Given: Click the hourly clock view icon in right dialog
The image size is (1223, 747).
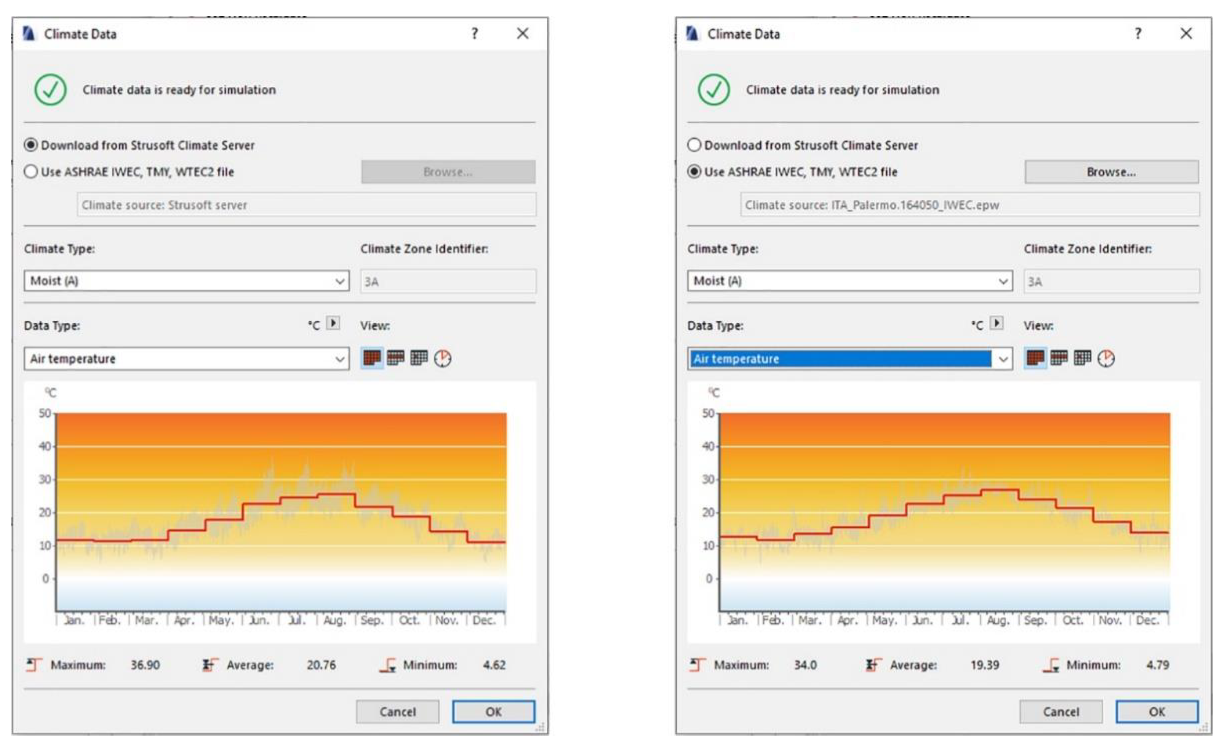Looking at the screenshot, I should (1106, 358).
